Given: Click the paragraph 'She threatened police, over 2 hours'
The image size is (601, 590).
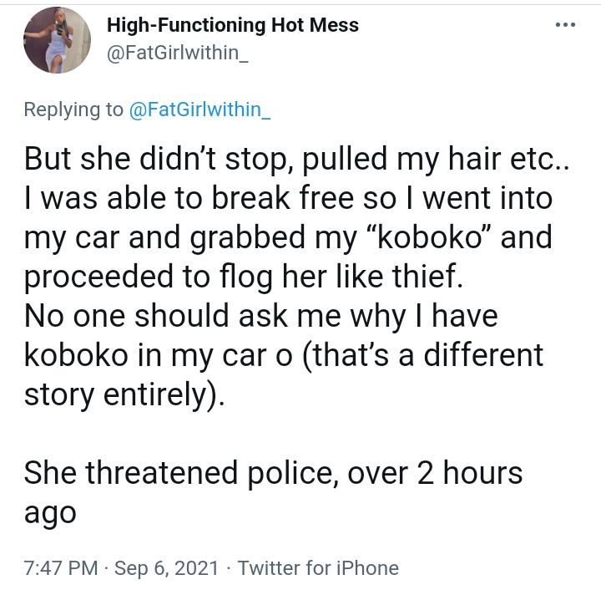Looking at the screenshot, I should (273, 473).
